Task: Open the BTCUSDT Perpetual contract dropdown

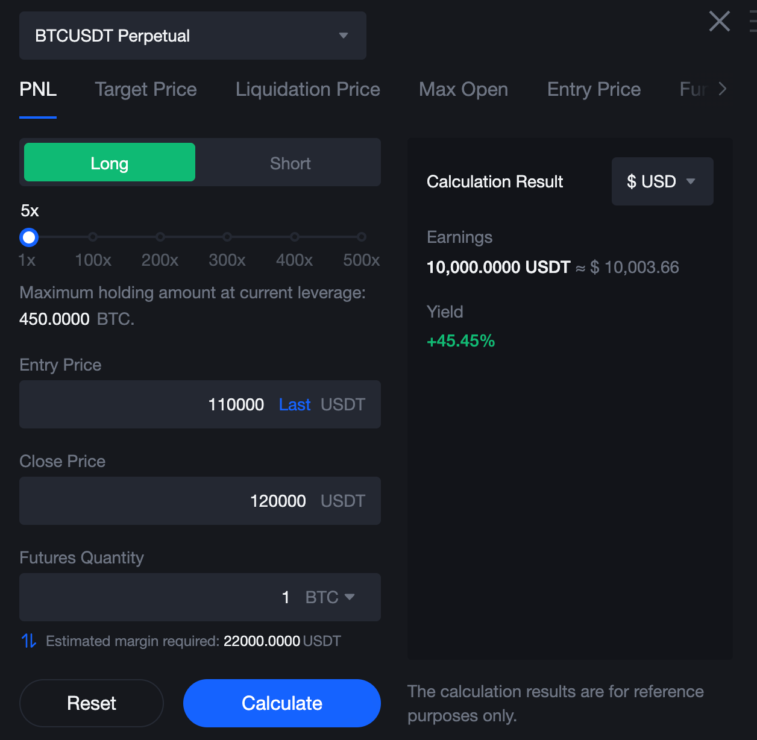Action: point(193,36)
